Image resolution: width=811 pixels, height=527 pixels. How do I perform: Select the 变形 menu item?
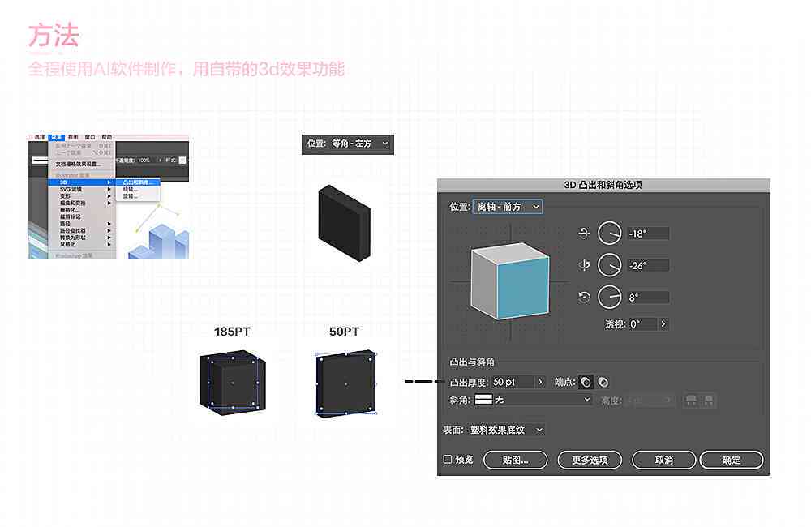(82, 196)
